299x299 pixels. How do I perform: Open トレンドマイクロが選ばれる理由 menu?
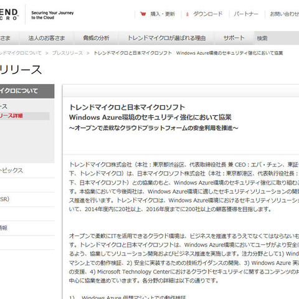tap(166, 38)
